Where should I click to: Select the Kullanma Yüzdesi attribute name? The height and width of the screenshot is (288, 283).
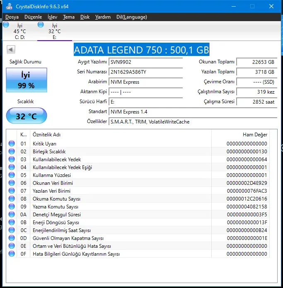pyautogui.click(x=52, y=175)
